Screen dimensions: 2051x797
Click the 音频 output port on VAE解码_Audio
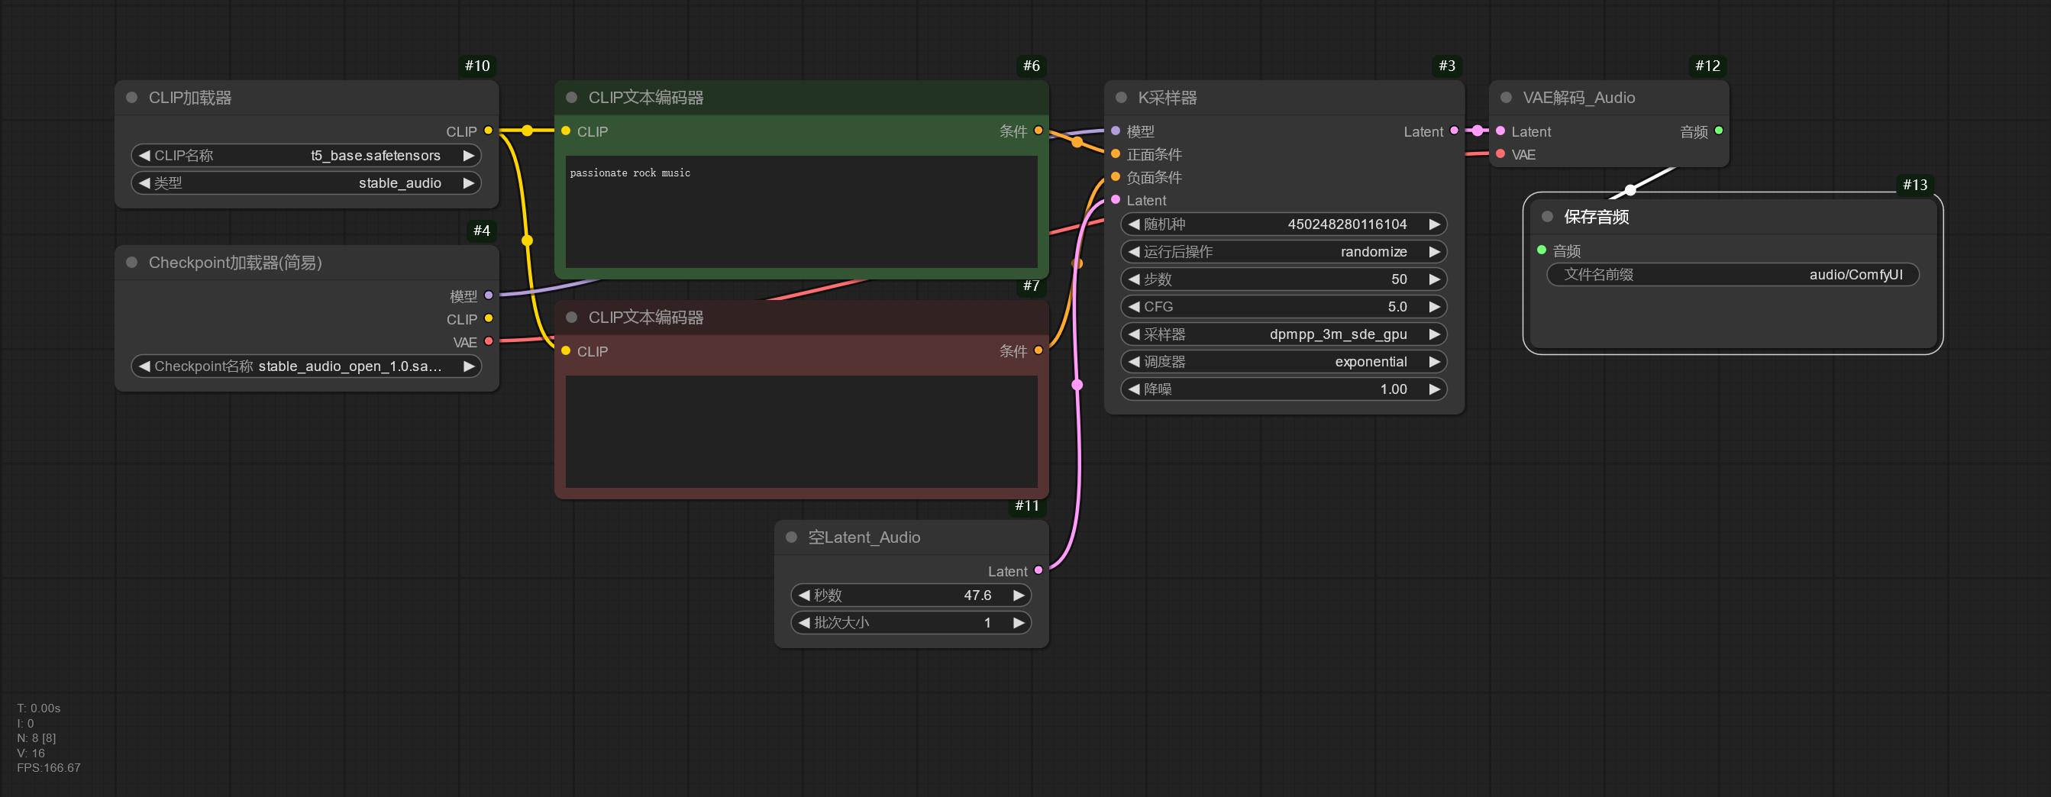tap(1719, 131)
